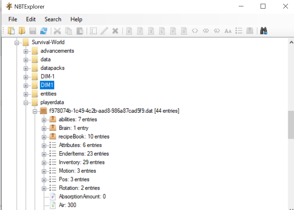Open the File menu
This screenshot has height=210, width=294.
point(13,19)
